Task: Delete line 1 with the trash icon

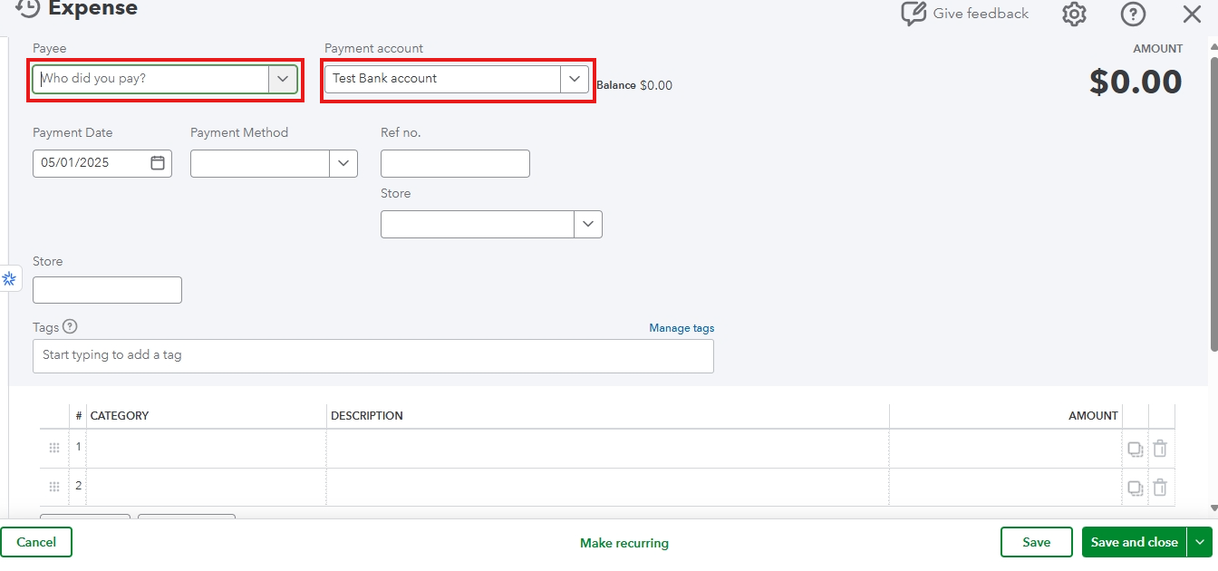Action: tap(1160, 448)
